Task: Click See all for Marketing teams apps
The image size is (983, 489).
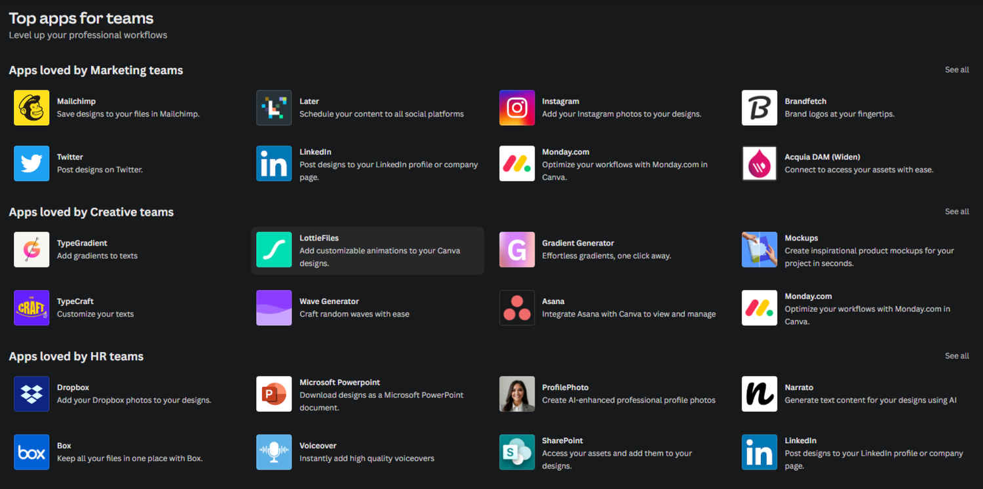Action: pos(956,69)
